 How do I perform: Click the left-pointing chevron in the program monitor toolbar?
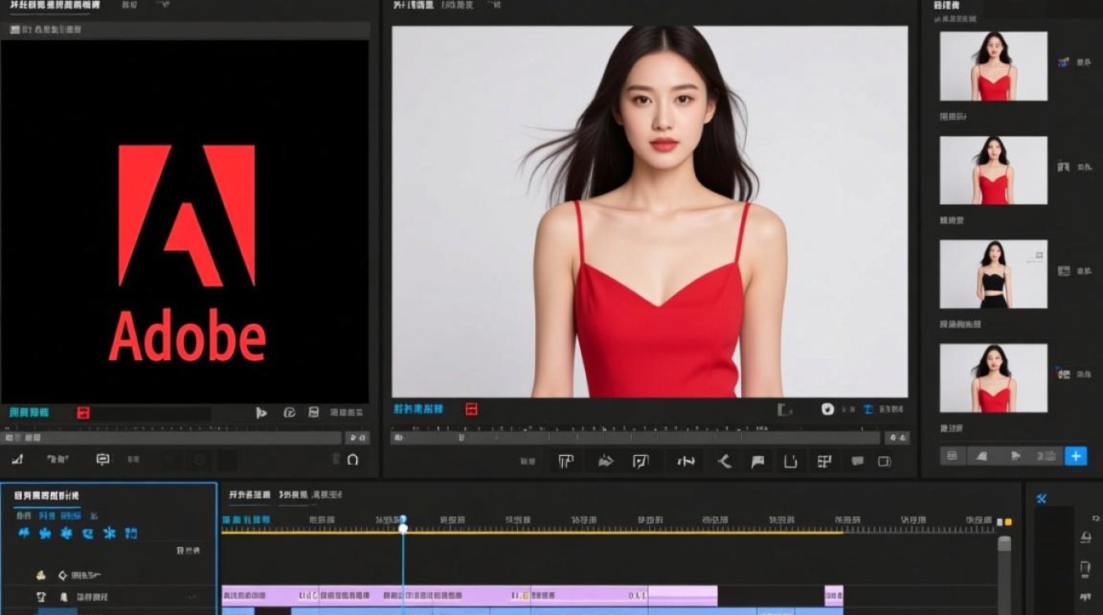click(724, 462)
